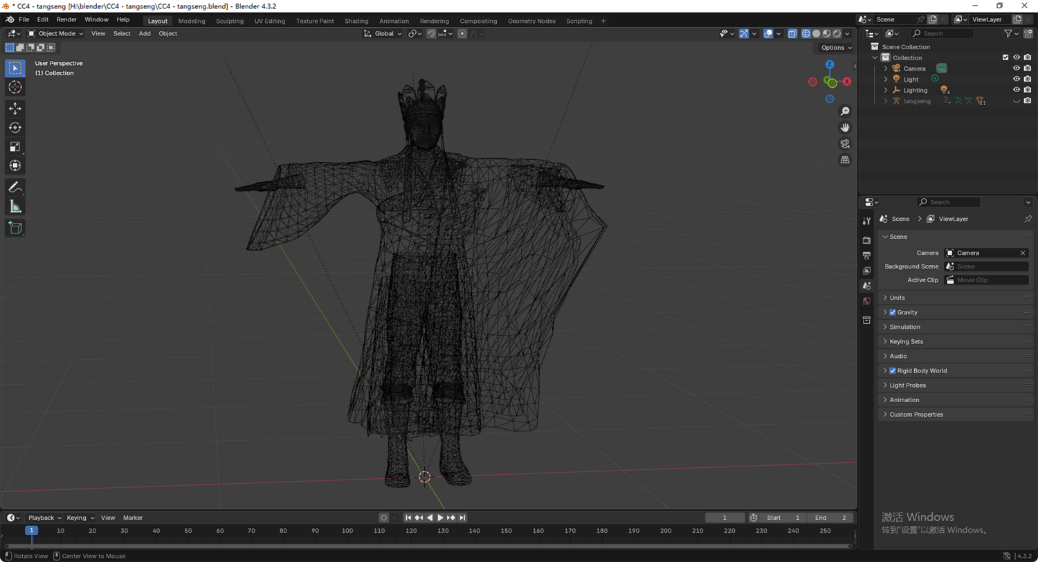Open the Object Mode dropdown
Viewport: 1038px width, 562px height.
(x=55, y=33)
